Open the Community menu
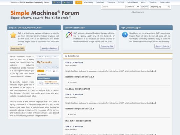The width and height of the screenshot is (180, 135). (89, 2)
